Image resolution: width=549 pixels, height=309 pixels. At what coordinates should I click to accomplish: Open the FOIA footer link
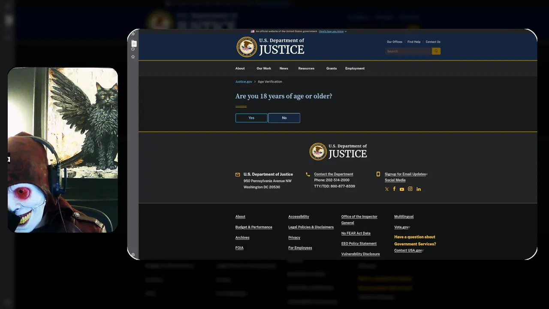point(239,248)
